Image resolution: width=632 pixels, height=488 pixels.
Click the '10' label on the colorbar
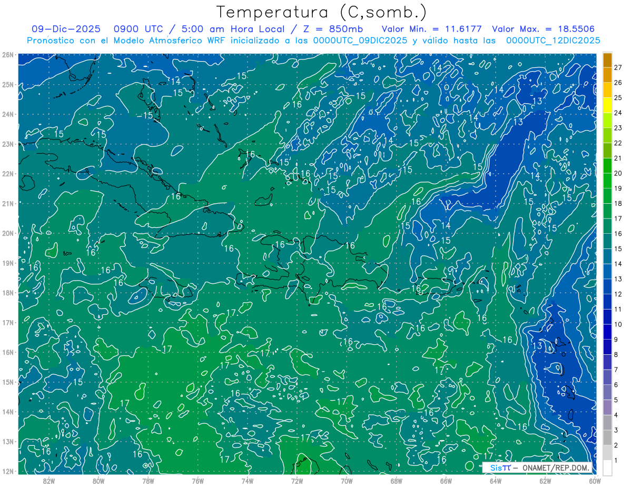[x=618, y=325]
